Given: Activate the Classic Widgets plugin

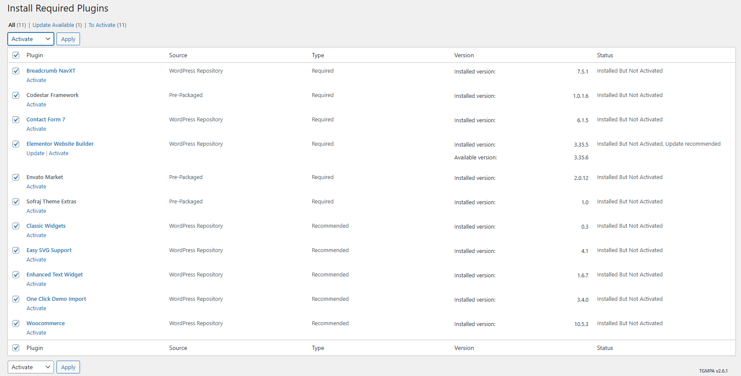Looking at the screenshot, I should point(36,235).
